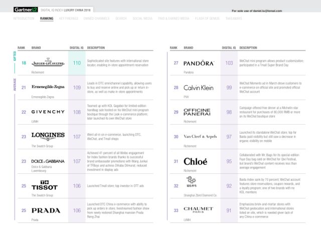Switch to the Key Findings tab

[69, 18]
